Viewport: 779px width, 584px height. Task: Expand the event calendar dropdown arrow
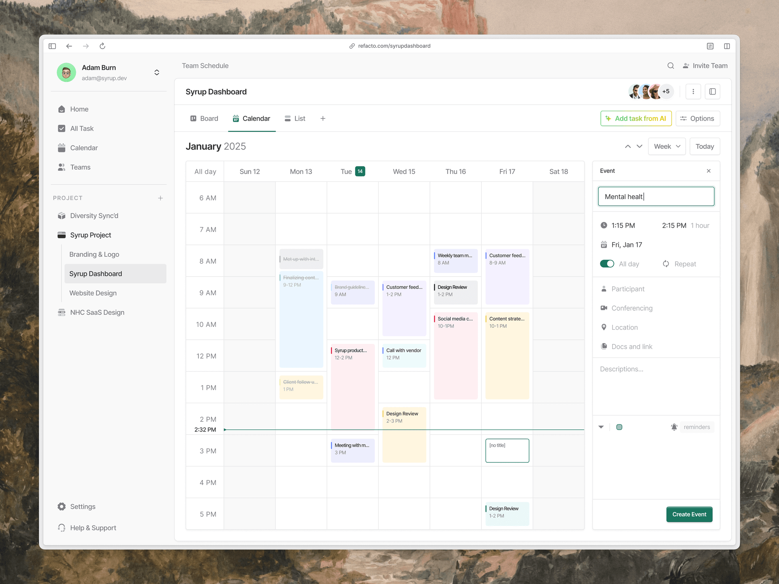pos(601,427)
